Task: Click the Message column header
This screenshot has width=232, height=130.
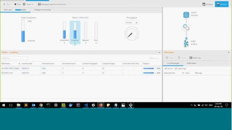Action: [198, 73]
